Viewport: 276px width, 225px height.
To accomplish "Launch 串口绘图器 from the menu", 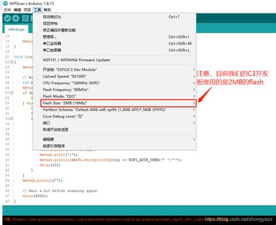I will pos(115,50).
